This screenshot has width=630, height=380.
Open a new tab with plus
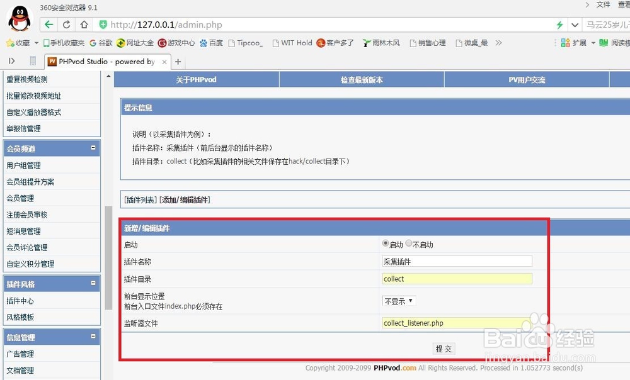point(178,62)
